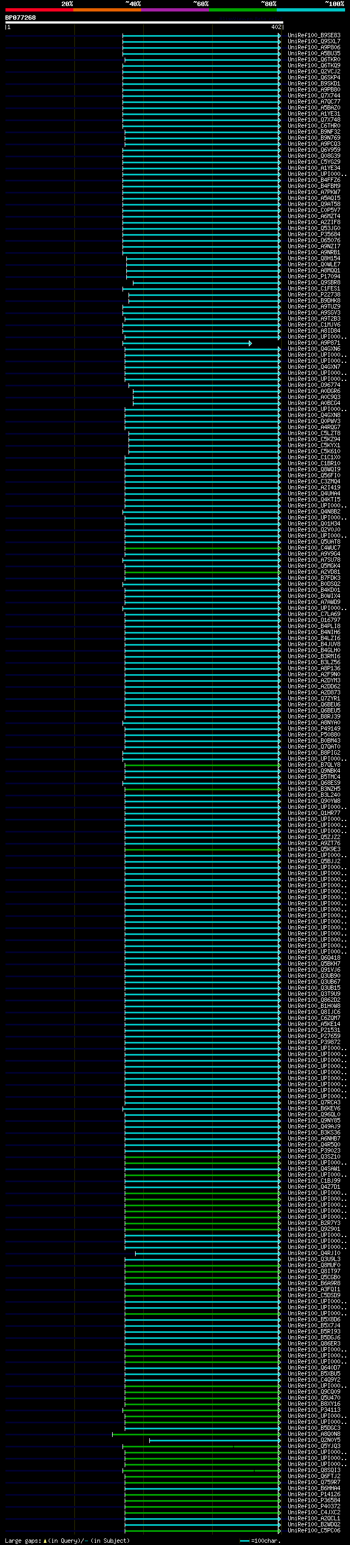Click hit label UniRef100_C5LZT8
The image size is (350, 1545).
314,433
